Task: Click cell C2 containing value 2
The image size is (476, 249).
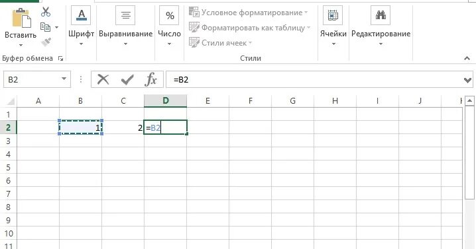Action: pyautogui.click(x=123, y=127)
